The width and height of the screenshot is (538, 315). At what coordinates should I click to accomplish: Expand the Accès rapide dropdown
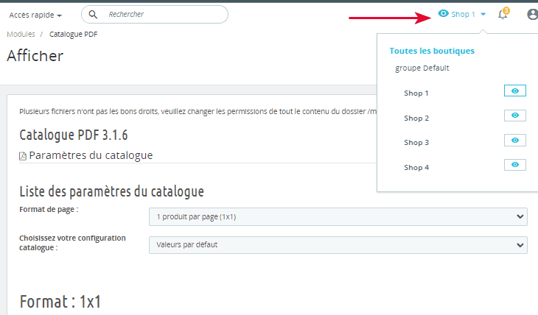(x=35, y=15)
